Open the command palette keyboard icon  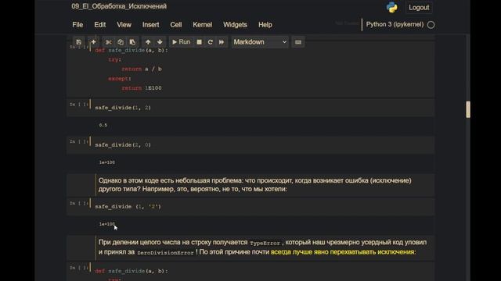[x=298, y=42]
